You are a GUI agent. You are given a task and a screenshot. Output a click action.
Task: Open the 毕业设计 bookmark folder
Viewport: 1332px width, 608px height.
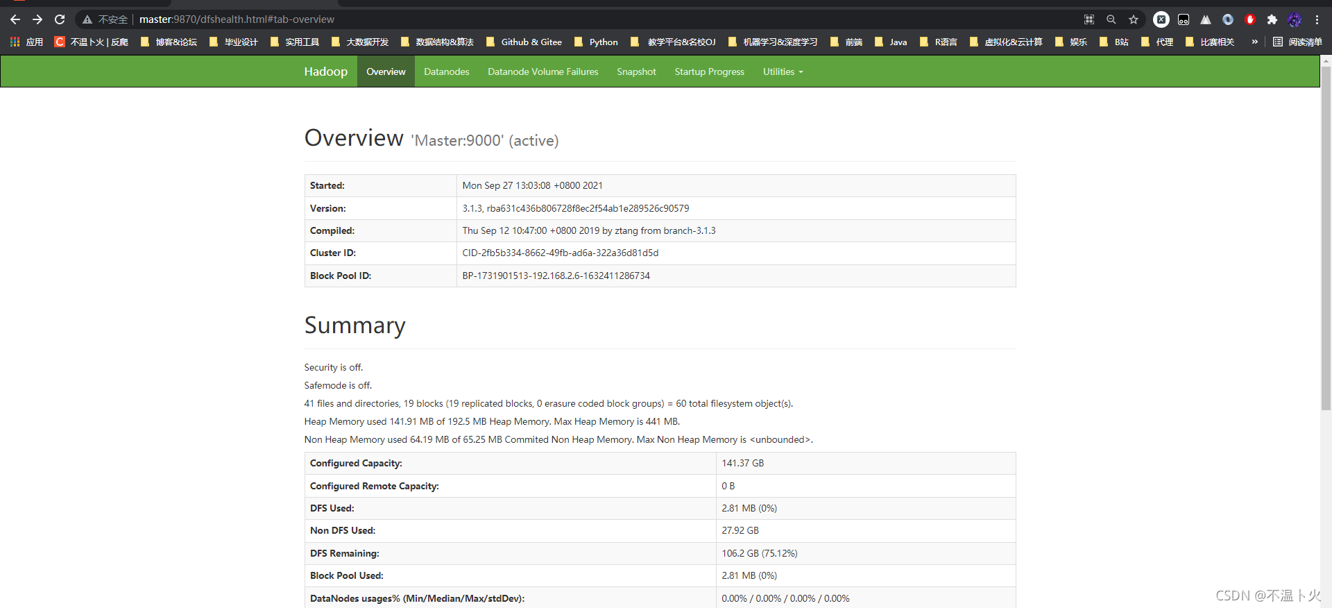pos(234,42)
